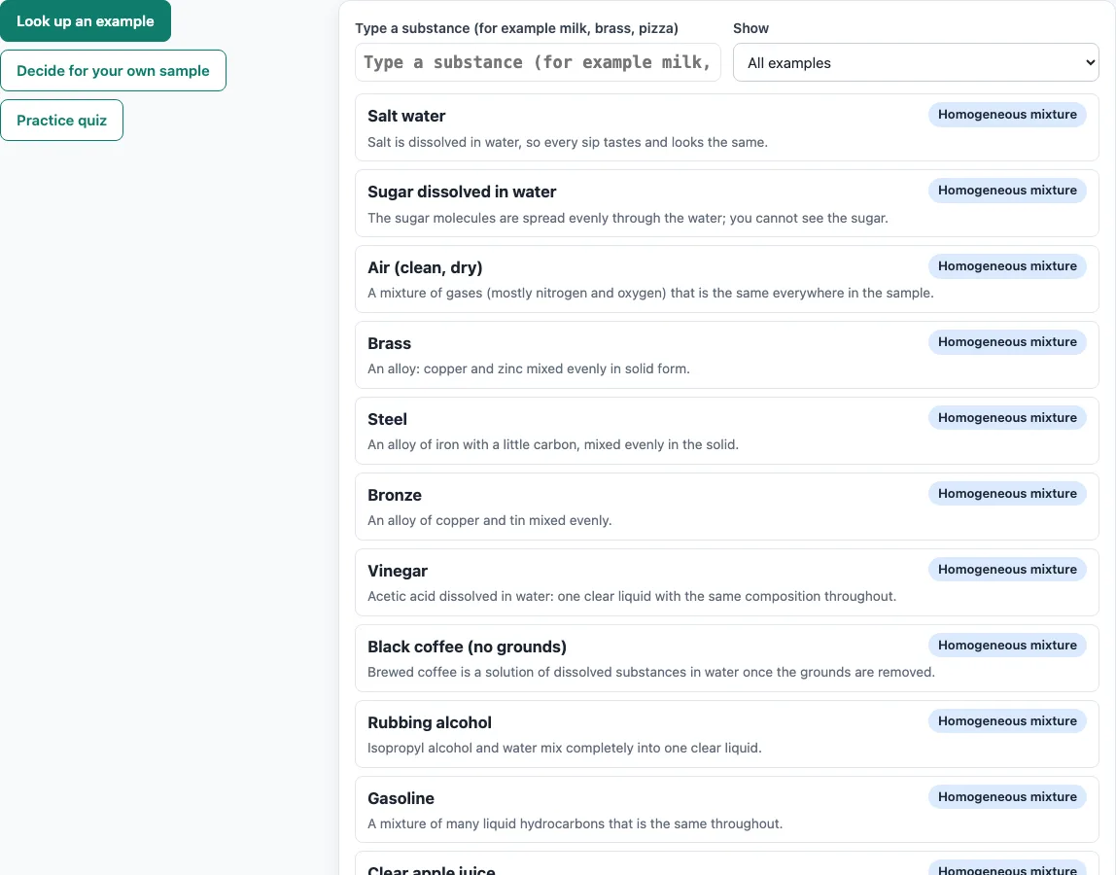Open the Practice quiz tab
The image size is (1116, 875).
62,121
